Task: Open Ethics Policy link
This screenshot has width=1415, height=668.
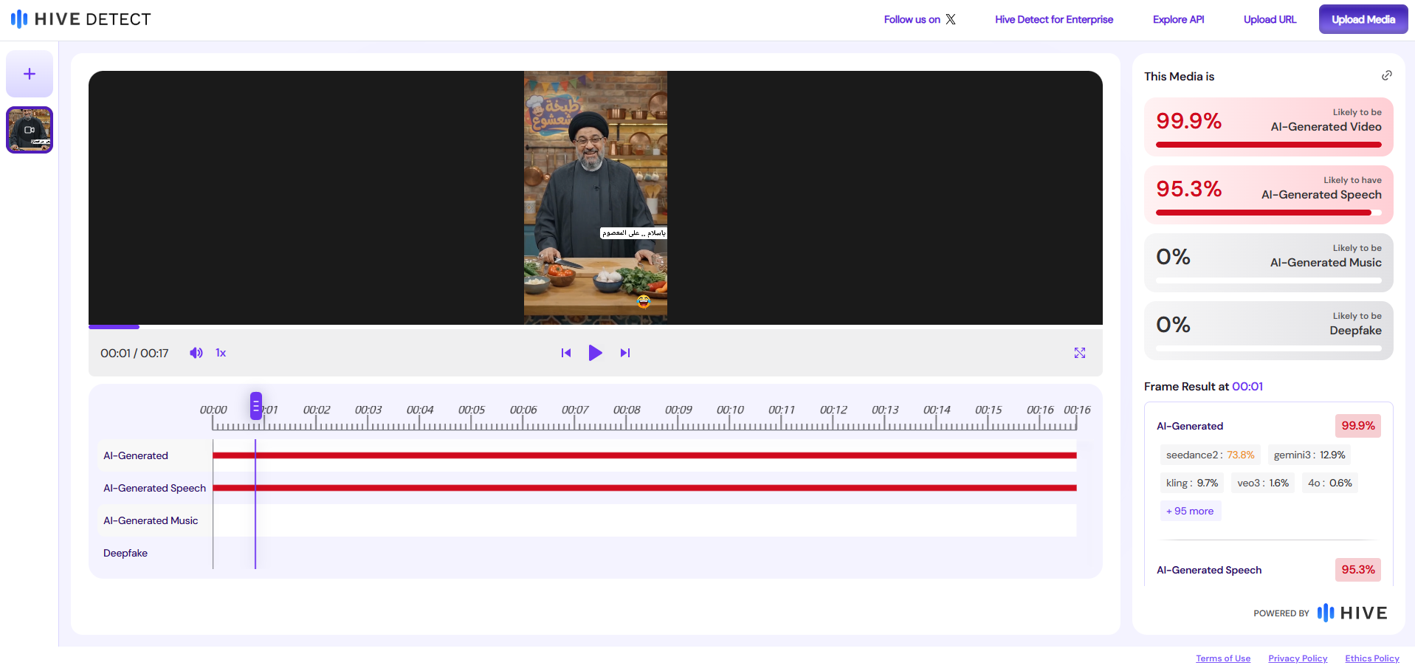Action: coord(1372,658)
